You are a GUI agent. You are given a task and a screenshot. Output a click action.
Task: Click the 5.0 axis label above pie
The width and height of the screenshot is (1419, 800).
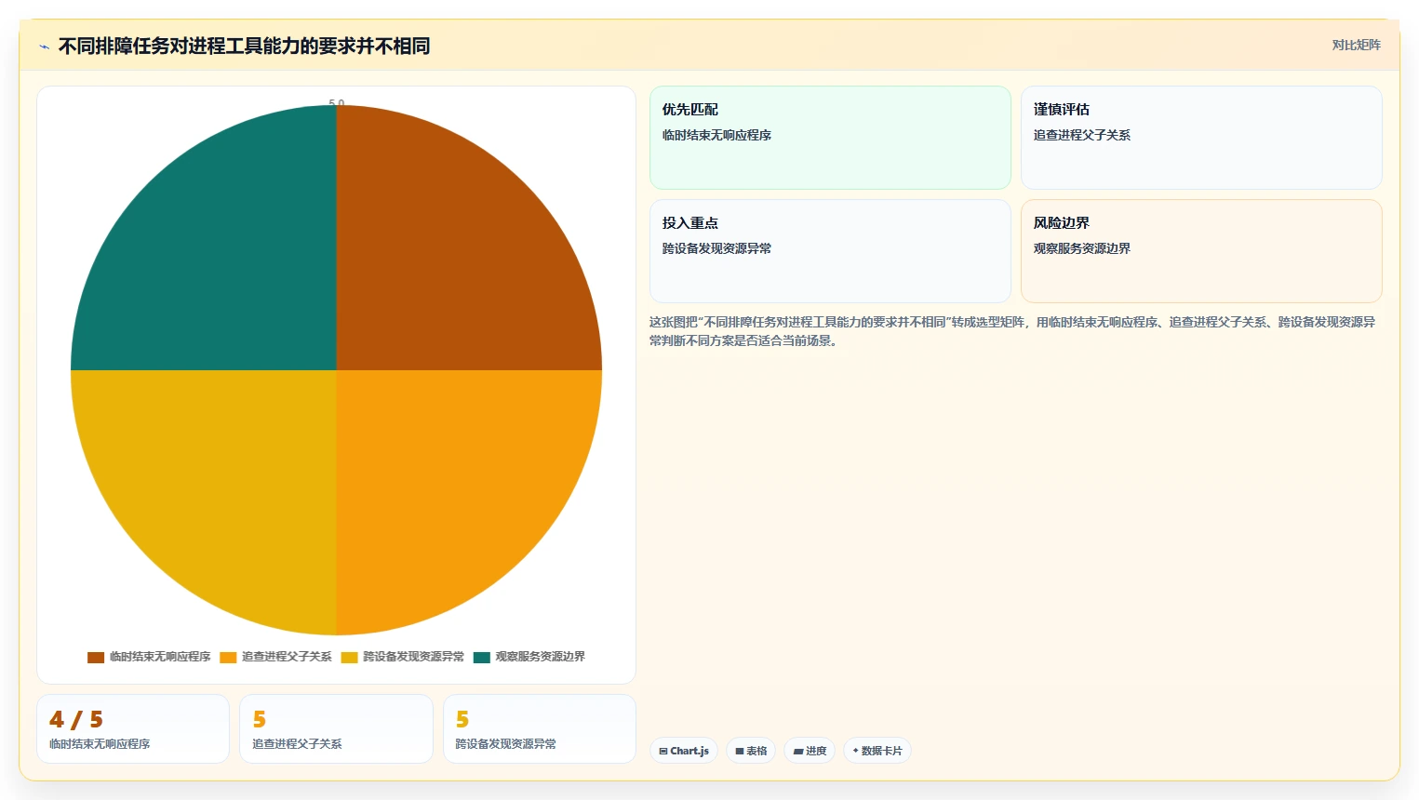[x=337, y=102]
